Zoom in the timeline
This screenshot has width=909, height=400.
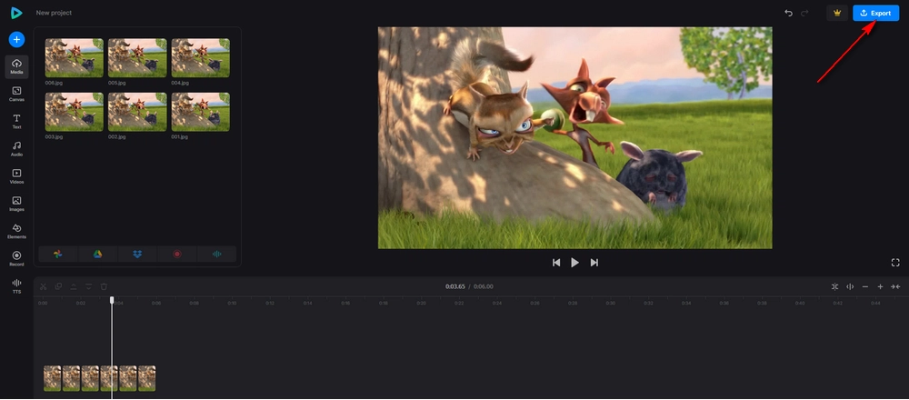[880, 286]
